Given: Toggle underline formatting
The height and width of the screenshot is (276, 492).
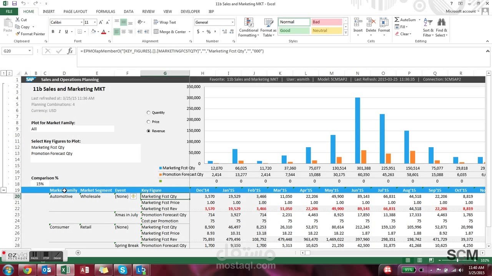Looking at the screenshot, I should (66, 32).
